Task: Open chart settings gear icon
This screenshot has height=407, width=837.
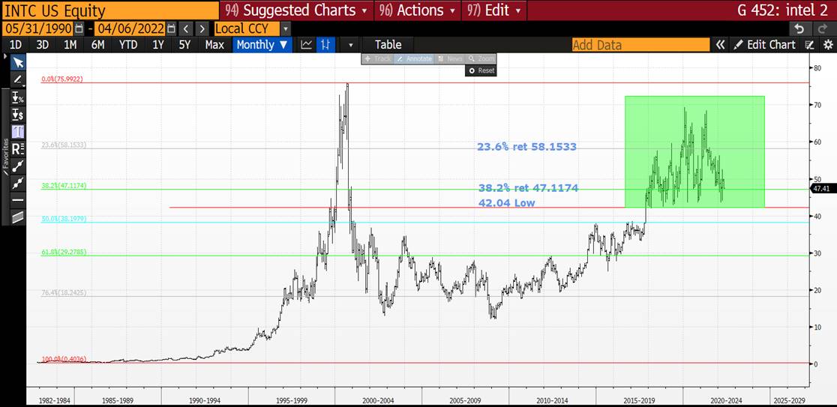Action: point(827,45)
